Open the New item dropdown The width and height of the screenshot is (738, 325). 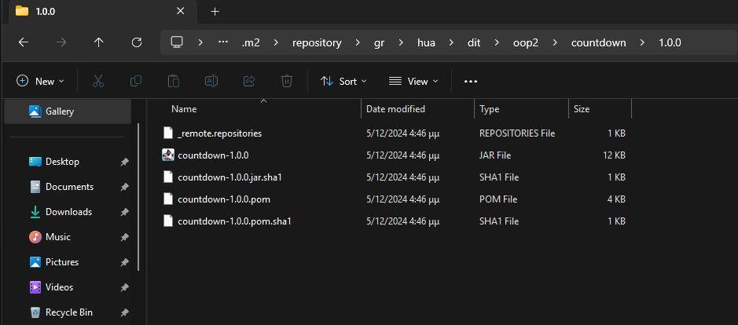(x=41, y=82)
